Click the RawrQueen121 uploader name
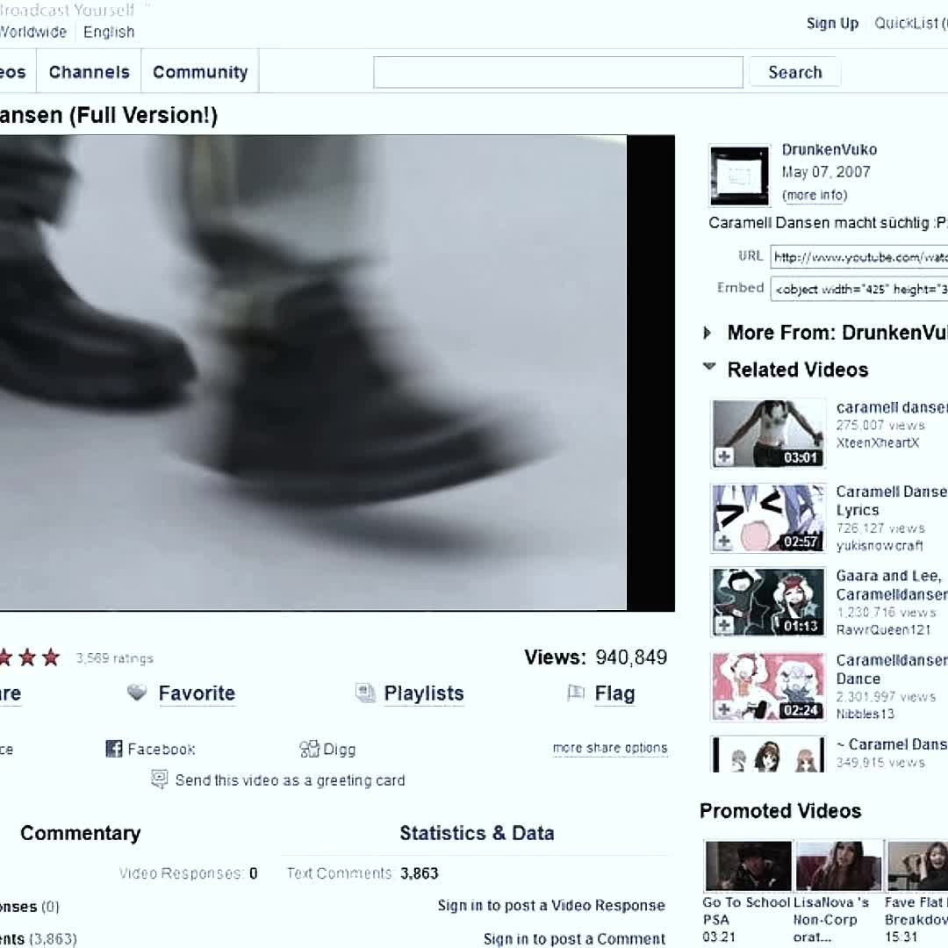The height and width of the screenshot is (948, 948). (x=883, y=629)
